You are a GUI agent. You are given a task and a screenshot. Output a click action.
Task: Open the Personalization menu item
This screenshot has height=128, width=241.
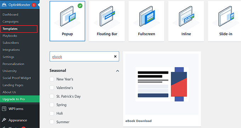[13, 64]
